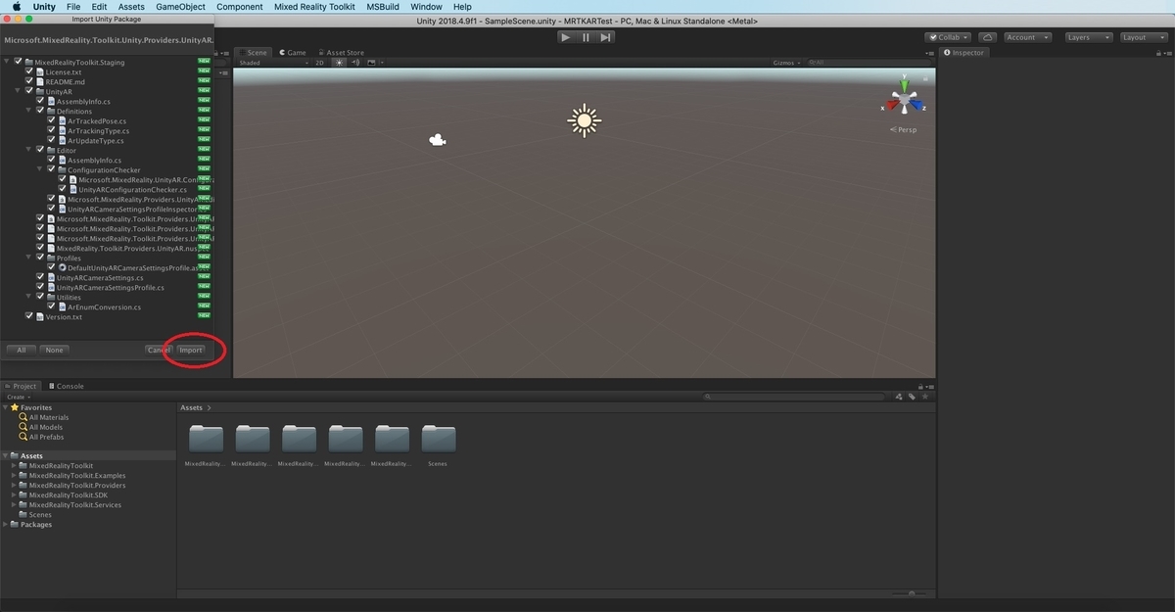Switch to the Asset Store tab
This screenshot has width=1175, height=612.
[x=340, y=53]
